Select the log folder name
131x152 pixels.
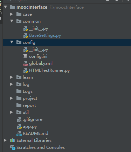coord(26,84)
